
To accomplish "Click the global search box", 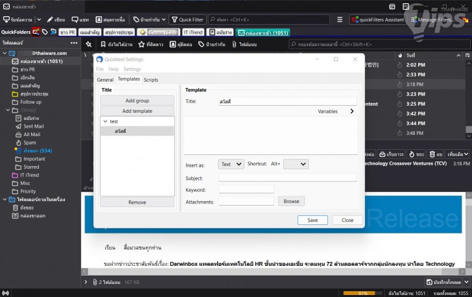I will 269,19.
